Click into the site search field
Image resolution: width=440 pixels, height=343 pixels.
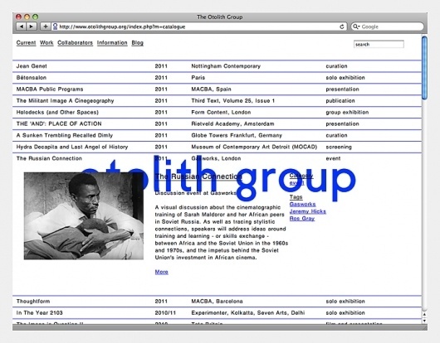pyautogui.click(x=379, y=44)
